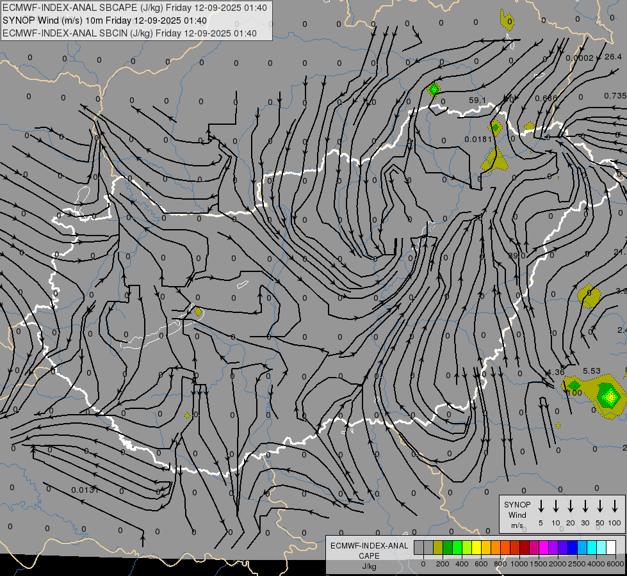Pick the white swatch at 6000 J/kg
The height and width of the screenshot is (576, 627).
[x=611, y=547]
